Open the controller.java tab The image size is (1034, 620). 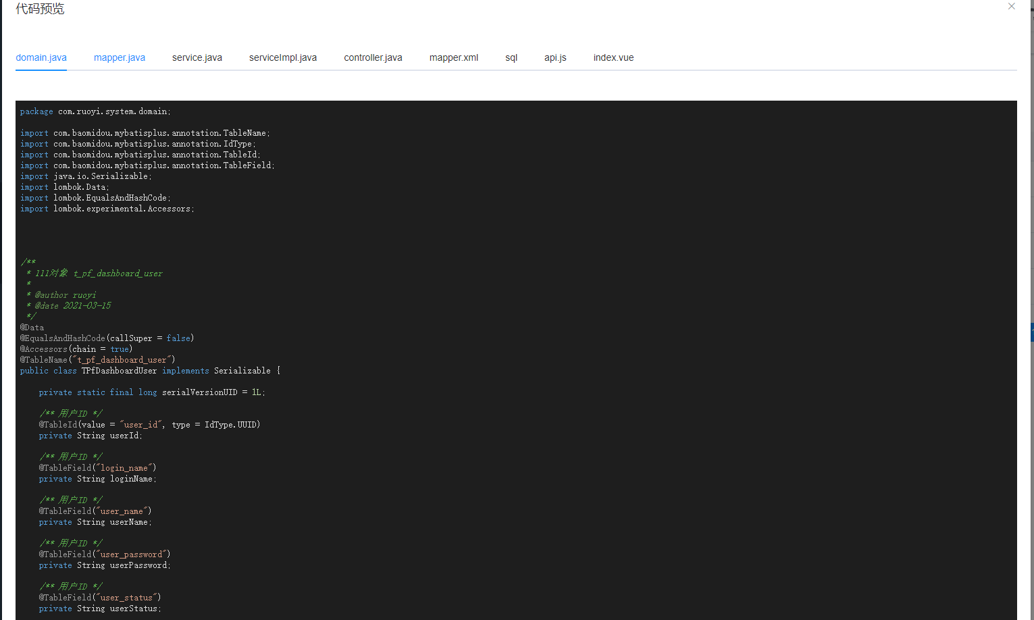(x=373, y=57)
